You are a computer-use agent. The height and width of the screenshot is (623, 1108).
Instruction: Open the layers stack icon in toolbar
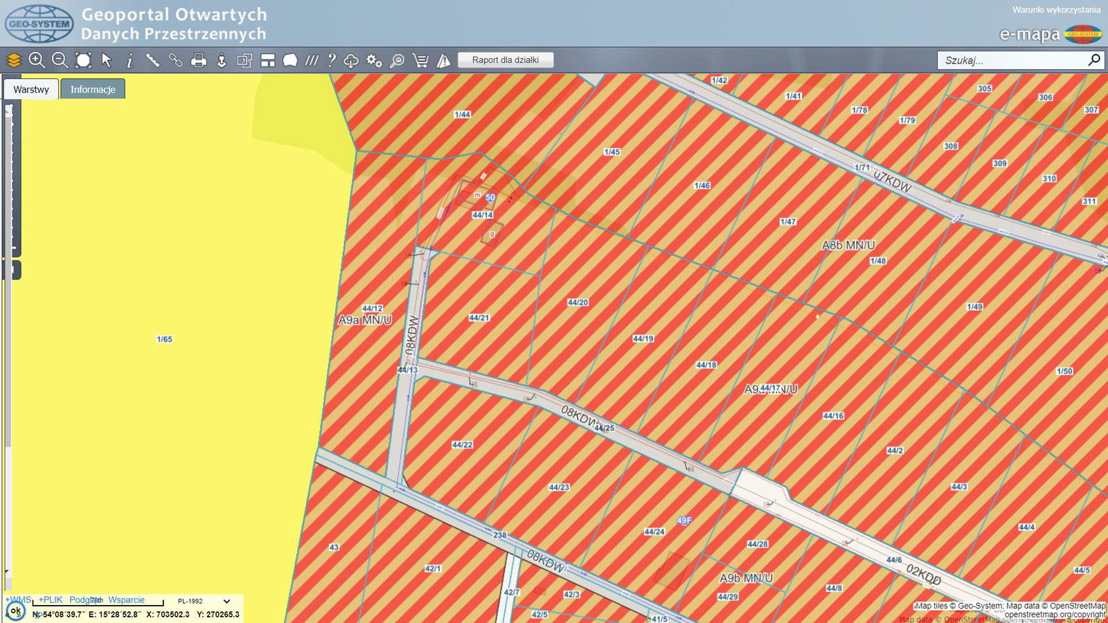click(14, 60)
